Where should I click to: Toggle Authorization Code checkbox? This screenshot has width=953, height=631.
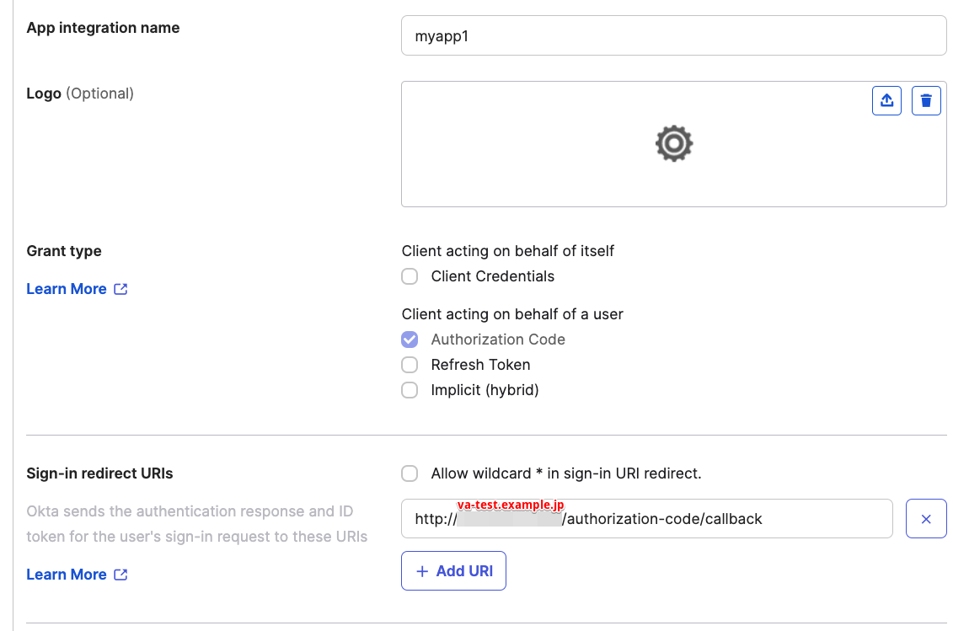click(410, 340)
